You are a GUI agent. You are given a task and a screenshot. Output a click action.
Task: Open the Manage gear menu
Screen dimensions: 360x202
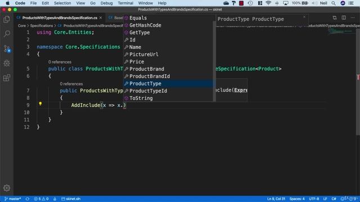click(7, 188)
